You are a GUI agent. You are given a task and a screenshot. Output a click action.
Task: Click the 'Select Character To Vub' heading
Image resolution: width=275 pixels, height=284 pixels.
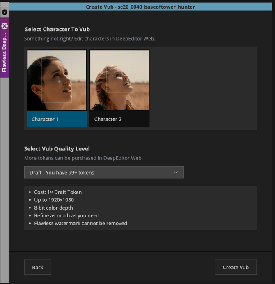coord(57,29)
